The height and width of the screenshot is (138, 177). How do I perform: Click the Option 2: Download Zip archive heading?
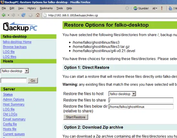[x=94, y=127]
